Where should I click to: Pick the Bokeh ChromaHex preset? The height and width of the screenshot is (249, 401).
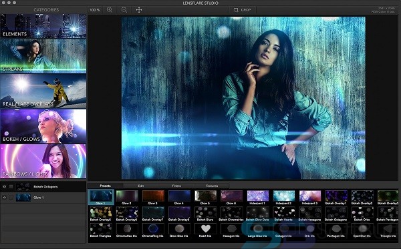(x=231, y=214)
